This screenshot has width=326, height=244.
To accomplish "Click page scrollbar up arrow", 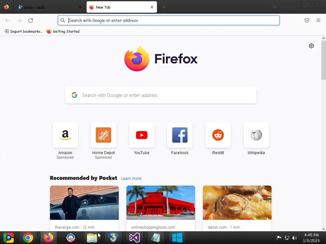I will click(x=323, y=38).
